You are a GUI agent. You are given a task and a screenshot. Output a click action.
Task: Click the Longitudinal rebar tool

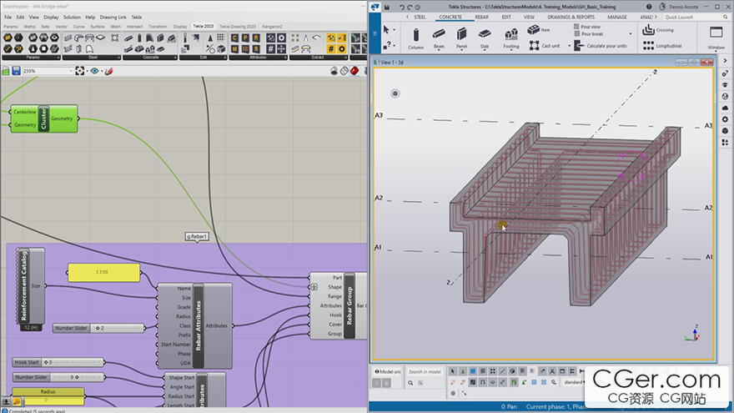[662, 46]
